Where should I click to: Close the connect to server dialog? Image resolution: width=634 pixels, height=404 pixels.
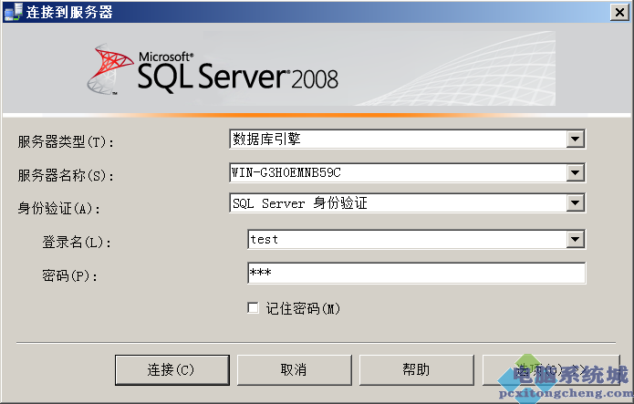click(x=619, y=13)
